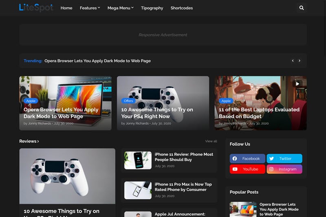326x217 pixels.
Task: Open the search icon in header
Action: click(x=302, y=8)
